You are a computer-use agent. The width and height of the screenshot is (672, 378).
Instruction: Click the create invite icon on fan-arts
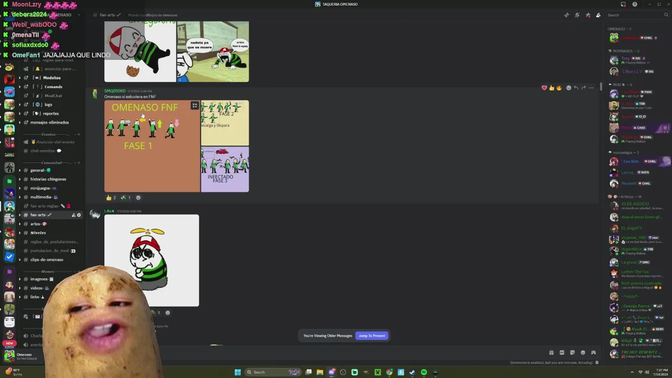click(73, 215)
